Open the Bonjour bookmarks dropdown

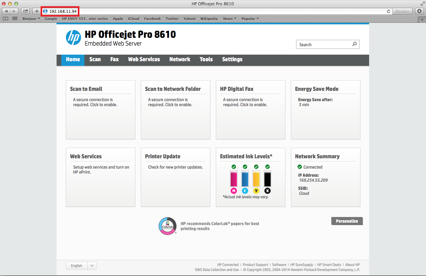pos(31,19)
